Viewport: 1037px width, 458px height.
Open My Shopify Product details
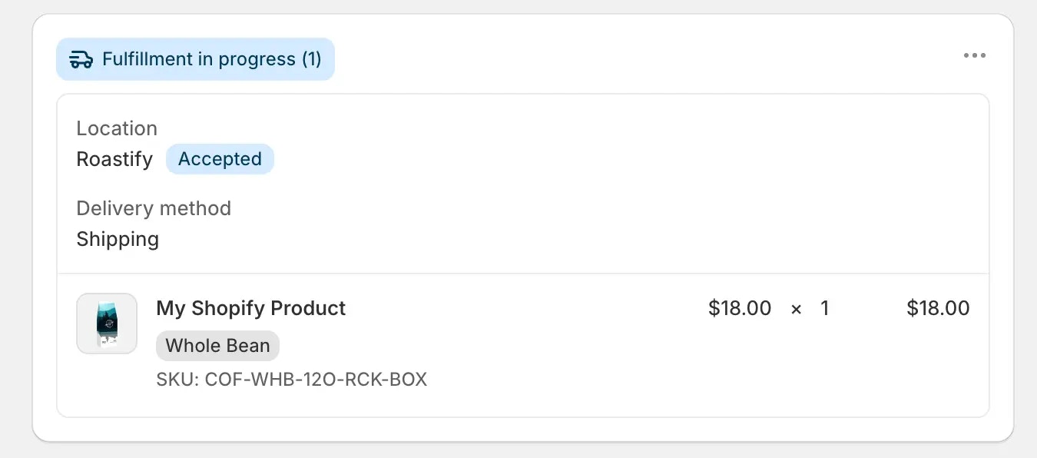(250, 308)
